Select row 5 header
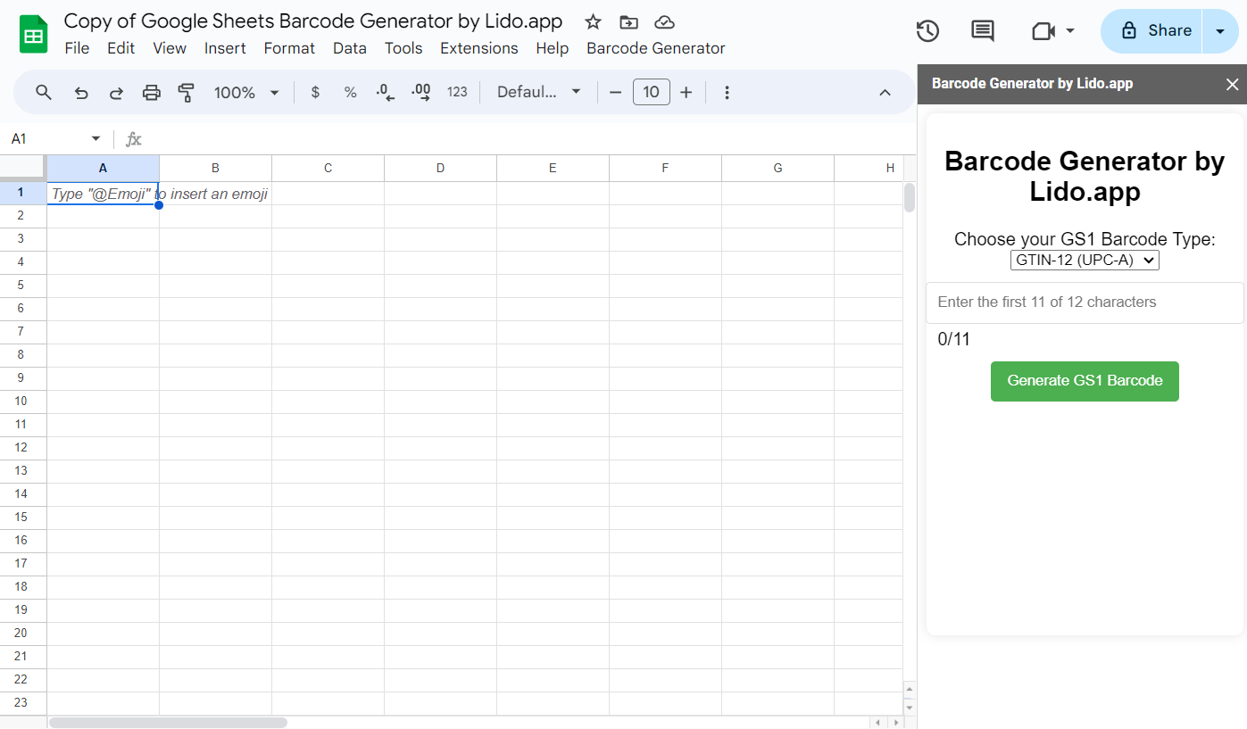Screen dimensions: 1247x729 (x=23, y=285)
